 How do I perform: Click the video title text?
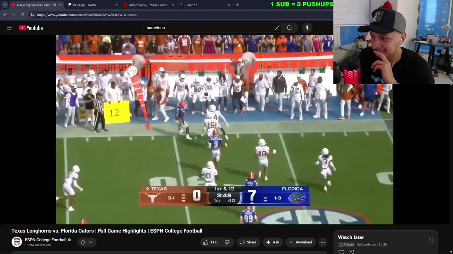click(x=107, y=231)
